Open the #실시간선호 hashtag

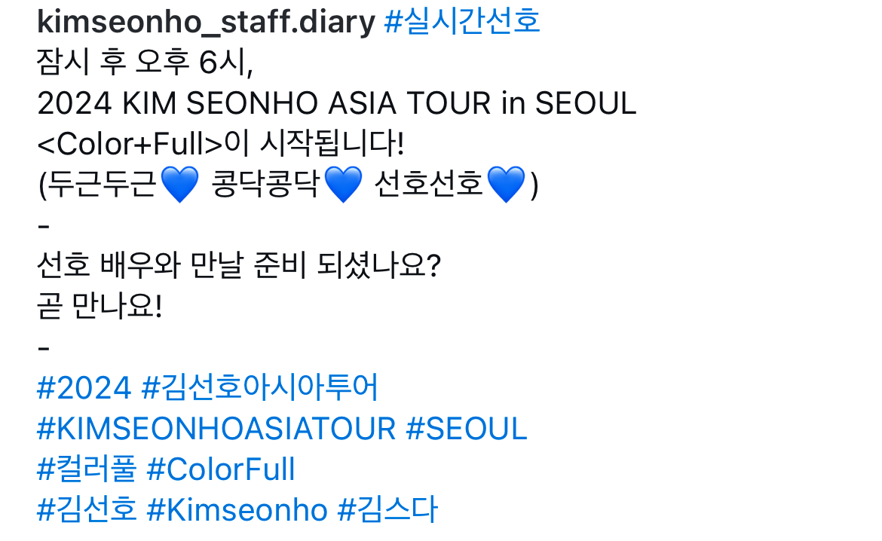click(462, 22)
